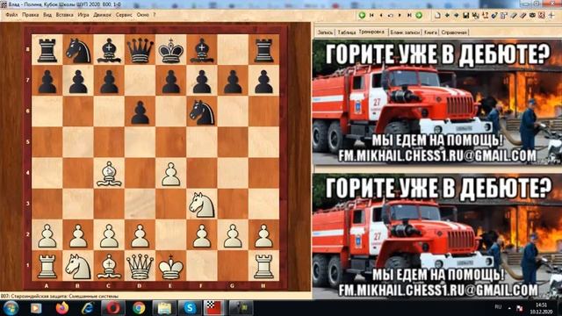Click the left-pointing black arrow toolbar icon
The height and width of the screenshot is (316, 562).
point(447,15)
